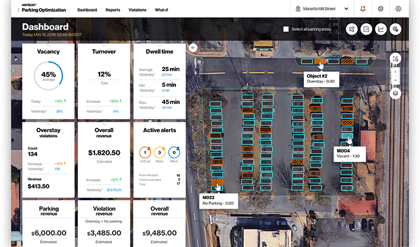Zoom in the map with the plus button
The height and width of the screenshot is (247, 420).
tap(395, 72)
